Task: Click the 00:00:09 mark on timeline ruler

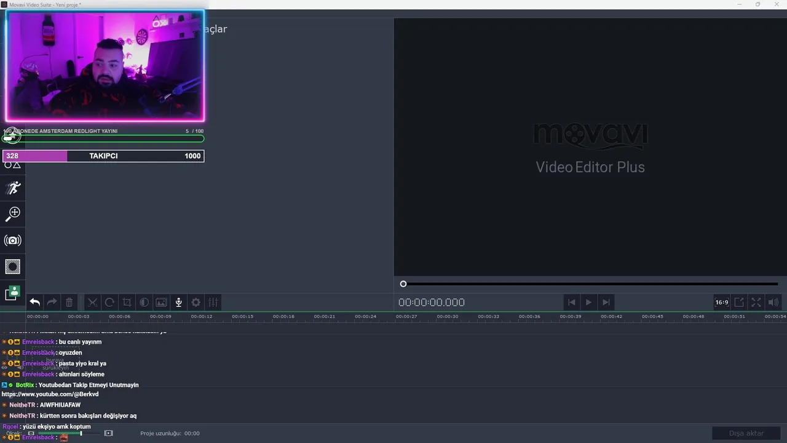Action: (160, 316)
